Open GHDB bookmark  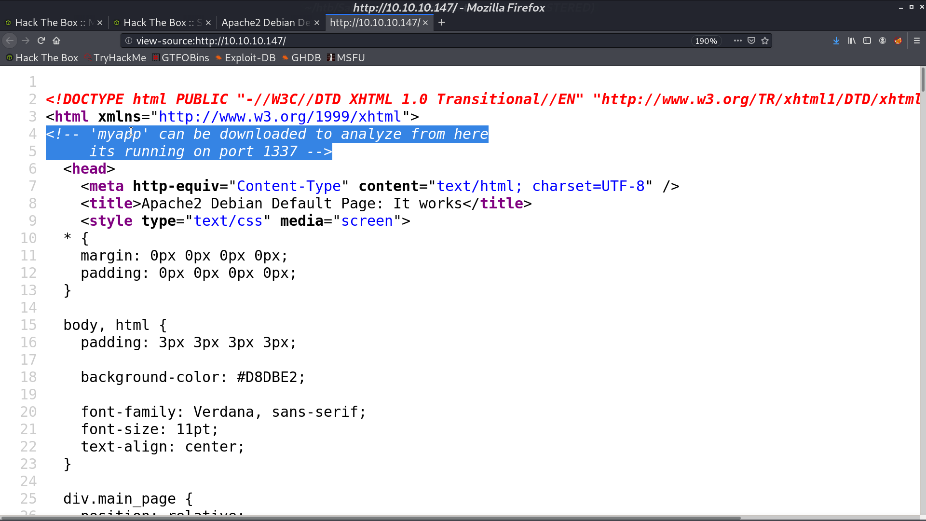tap(301, 58)
